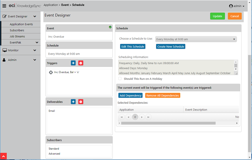Expand the Monitor sidebar section

coord(35,50)
